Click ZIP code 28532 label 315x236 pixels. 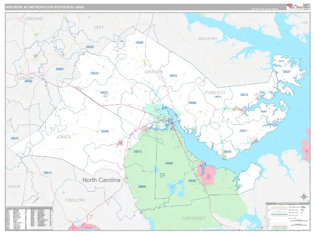point(192,181)
